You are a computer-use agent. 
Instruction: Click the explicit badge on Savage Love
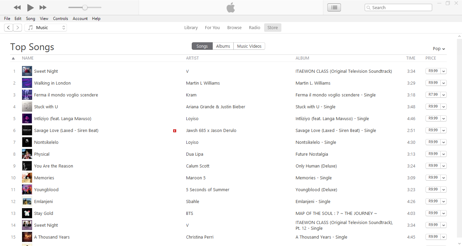pyautogui.click(x=175, y=131)
